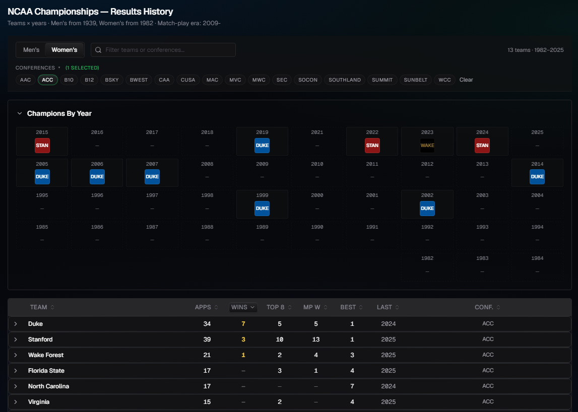
Task: Click the WAKE badge under 2023
Action: 427,145
